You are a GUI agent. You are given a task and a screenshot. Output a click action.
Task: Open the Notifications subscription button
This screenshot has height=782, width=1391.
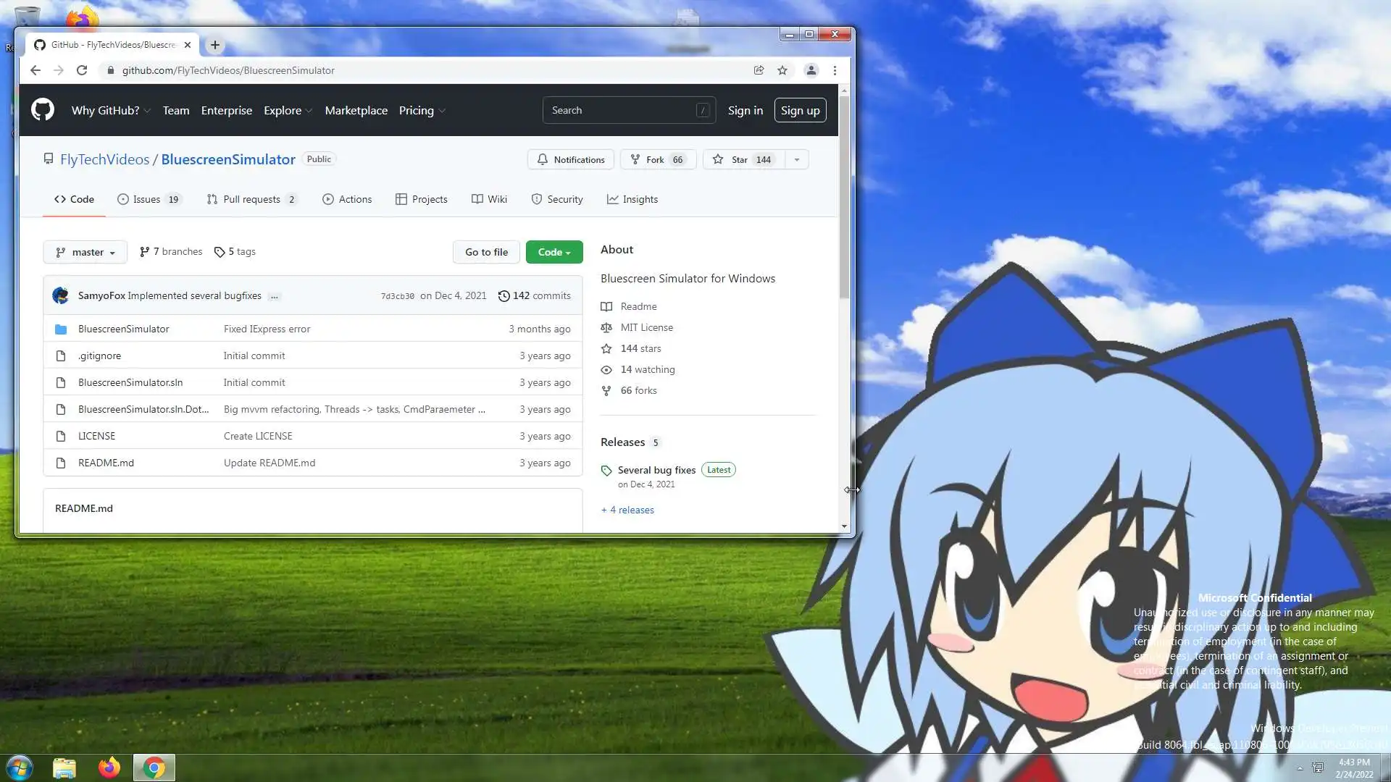point(571,159)
